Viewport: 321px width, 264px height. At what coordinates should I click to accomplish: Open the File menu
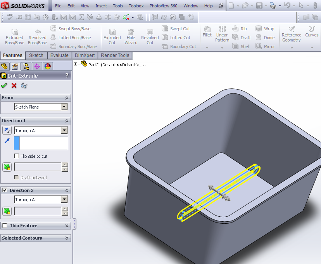[58, 6]
